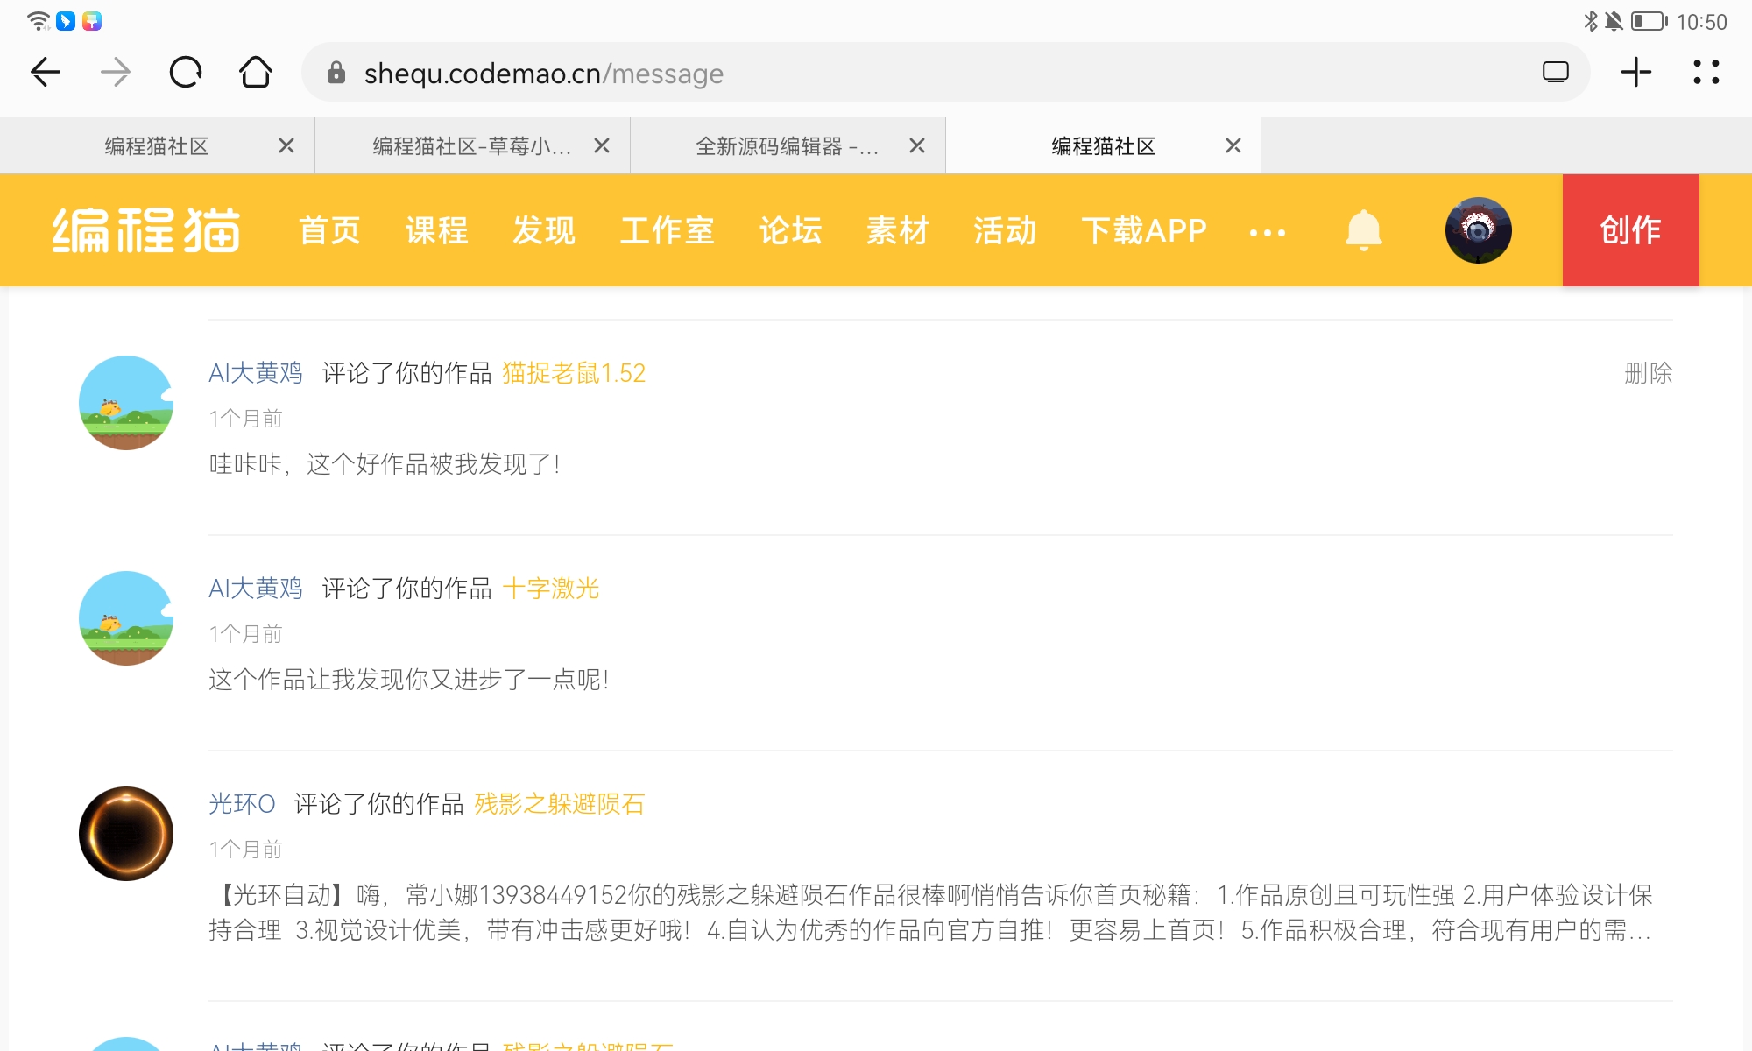Open AI大黄鸡 avatar beside 猫捉老鼠1.52 comment
1752x1051 pixels.
coord(126,403)
